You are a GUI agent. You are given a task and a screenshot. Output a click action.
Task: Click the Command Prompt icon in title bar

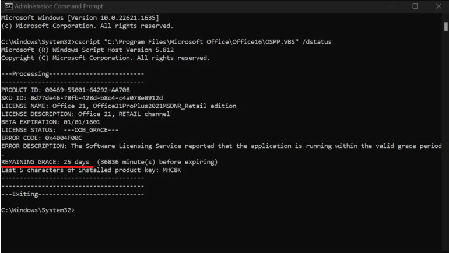tap(9, 6)
